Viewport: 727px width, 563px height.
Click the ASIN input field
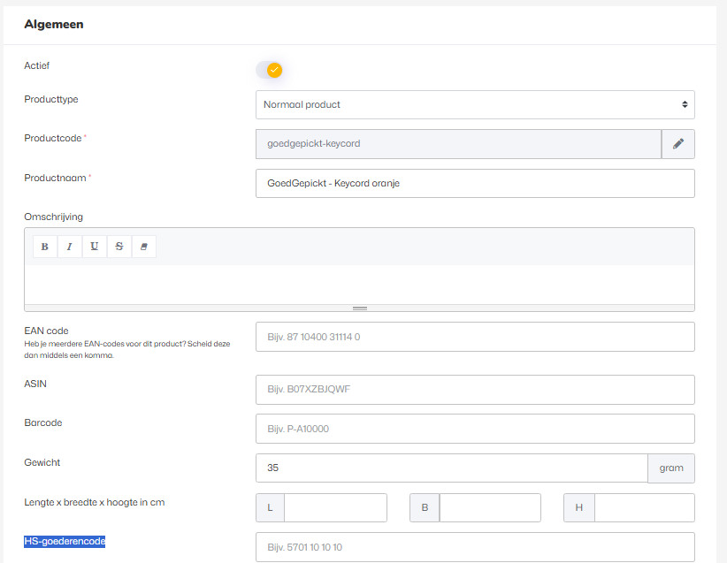[475, 389]
